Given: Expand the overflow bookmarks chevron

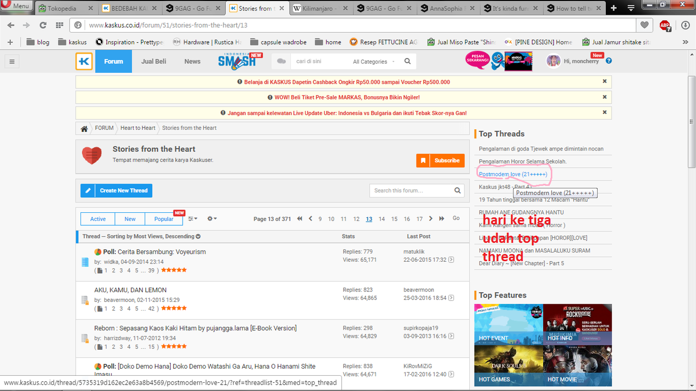Looking at the screenshot, I should pos(685,42).
